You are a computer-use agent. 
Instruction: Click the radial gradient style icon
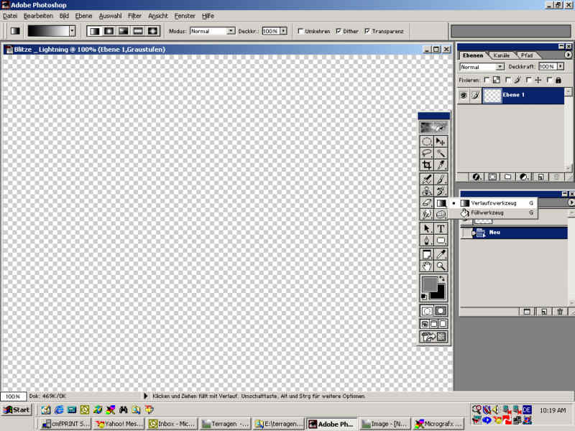(109, 31)
